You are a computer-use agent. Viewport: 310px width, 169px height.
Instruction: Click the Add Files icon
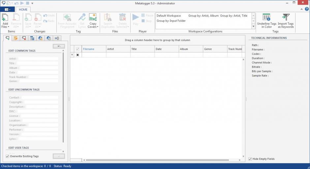pos(5,17)
